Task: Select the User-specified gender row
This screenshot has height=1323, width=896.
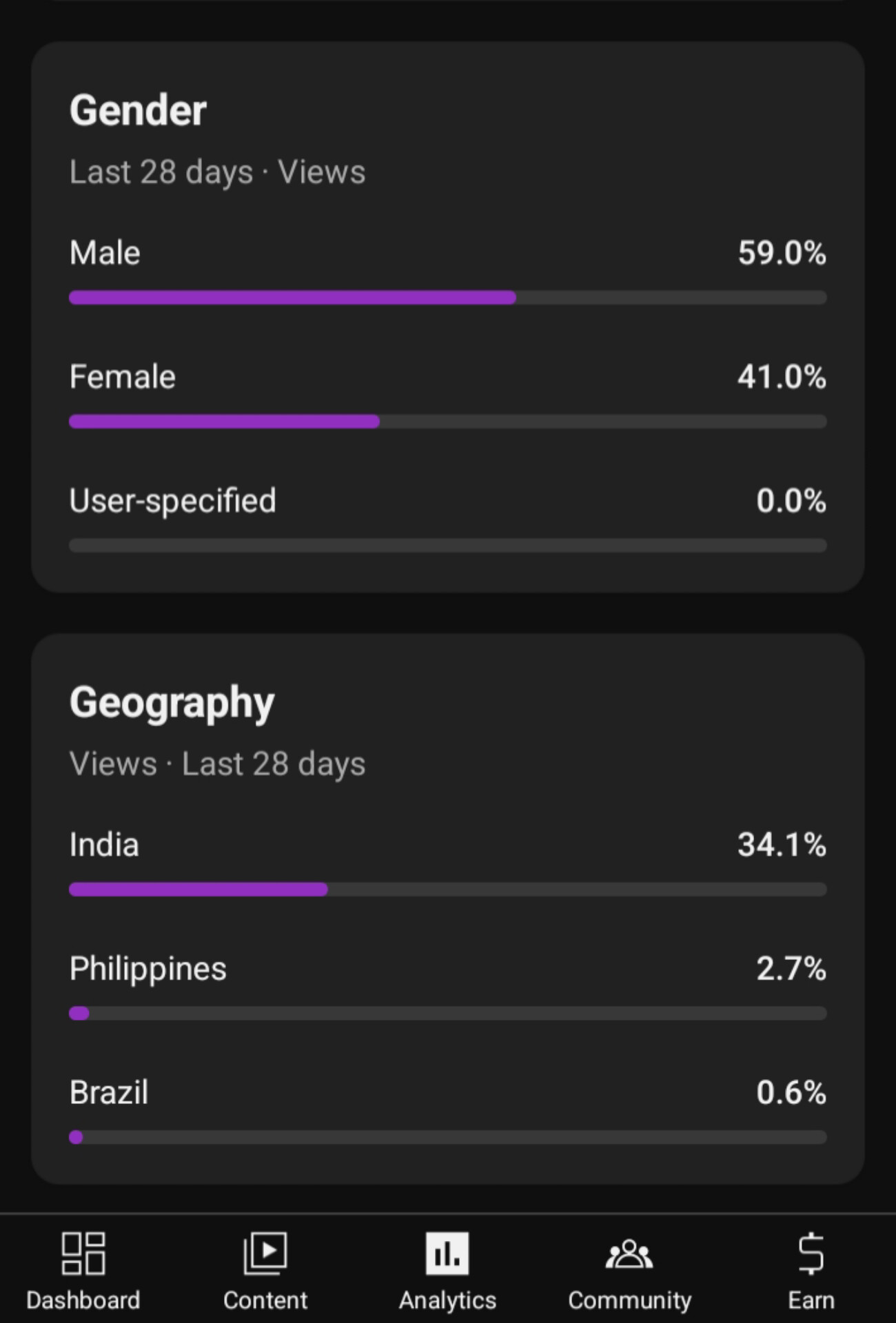Action: 172,501
